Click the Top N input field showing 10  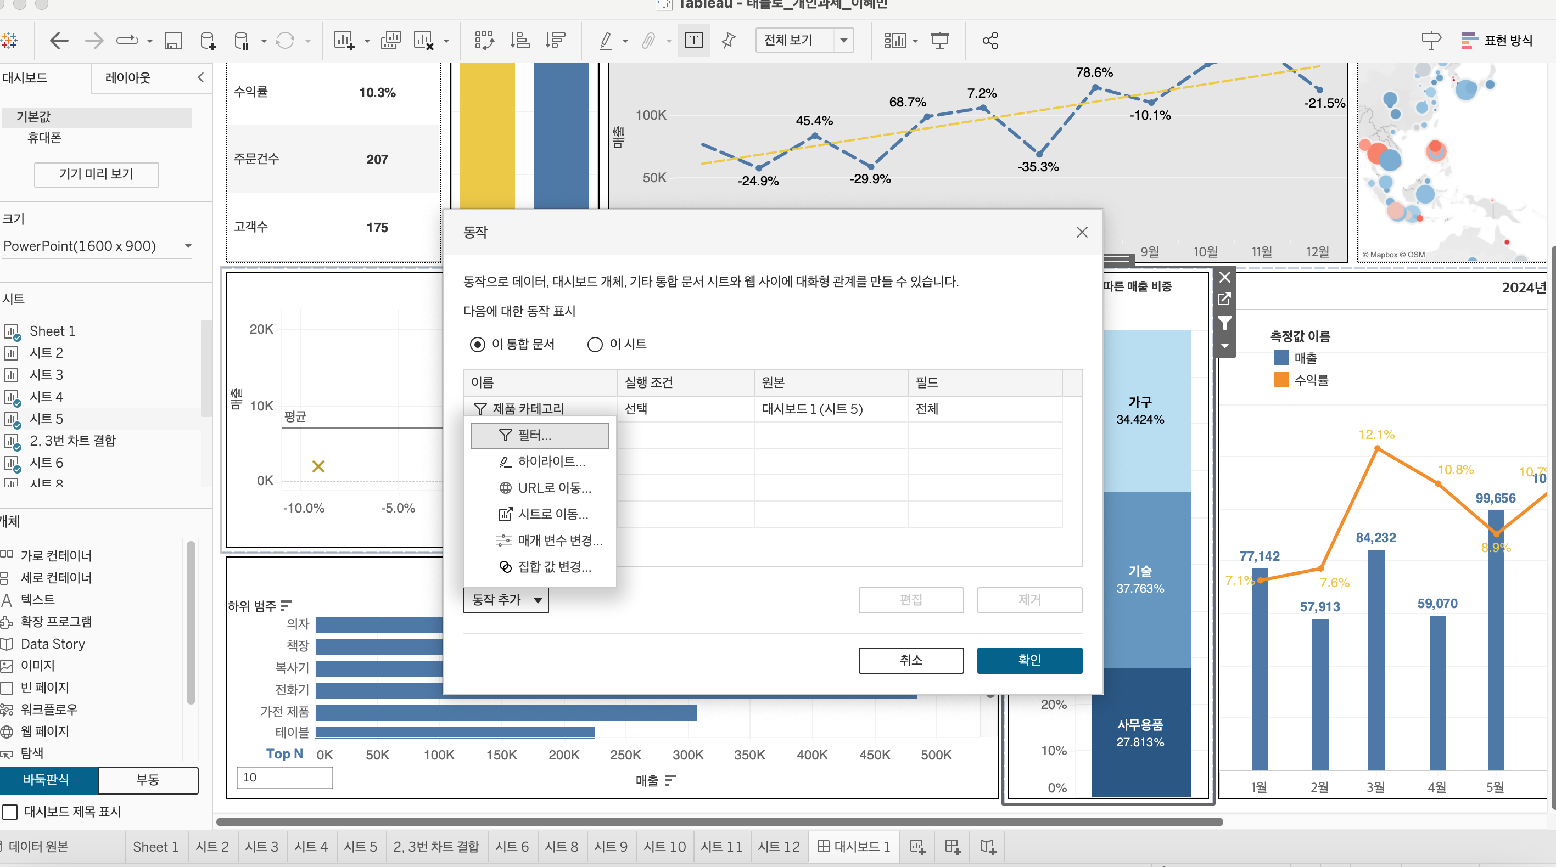coord(284,778)
